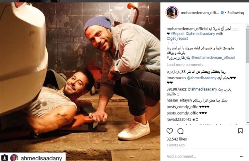The height and width of the screenshot is (161, 249).
Task: Open the ahmedlsaadany avatar in repost tag
Action: click(14, 158)
